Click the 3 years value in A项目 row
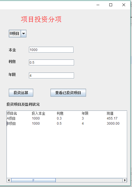The width and height of the screenshot is (132, 187). (83, 118)
